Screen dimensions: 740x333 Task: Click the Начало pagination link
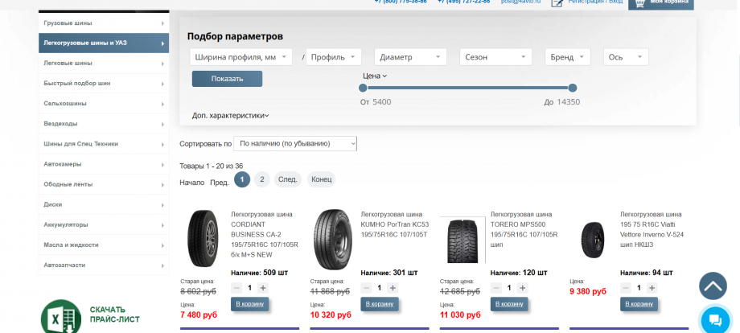[x=192, y=183]
